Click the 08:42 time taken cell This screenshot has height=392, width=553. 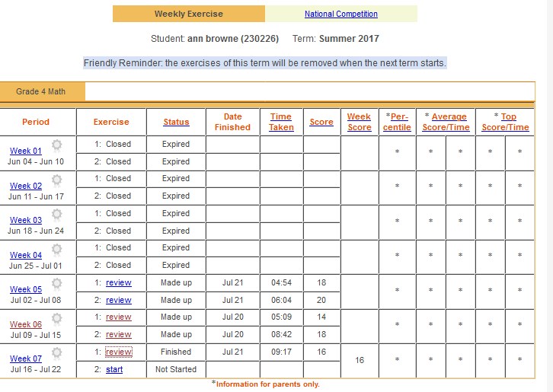coord(281,334)
